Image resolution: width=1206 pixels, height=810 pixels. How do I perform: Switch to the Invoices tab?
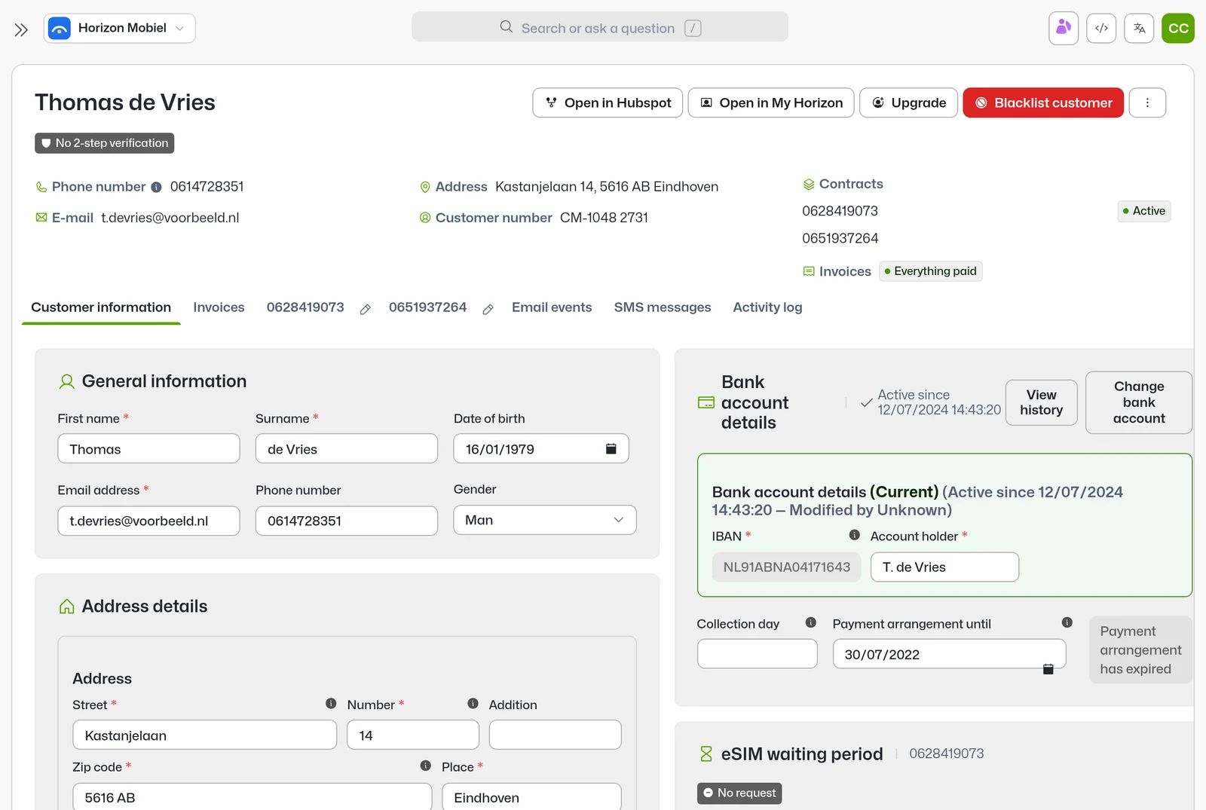tap(219, 307)
